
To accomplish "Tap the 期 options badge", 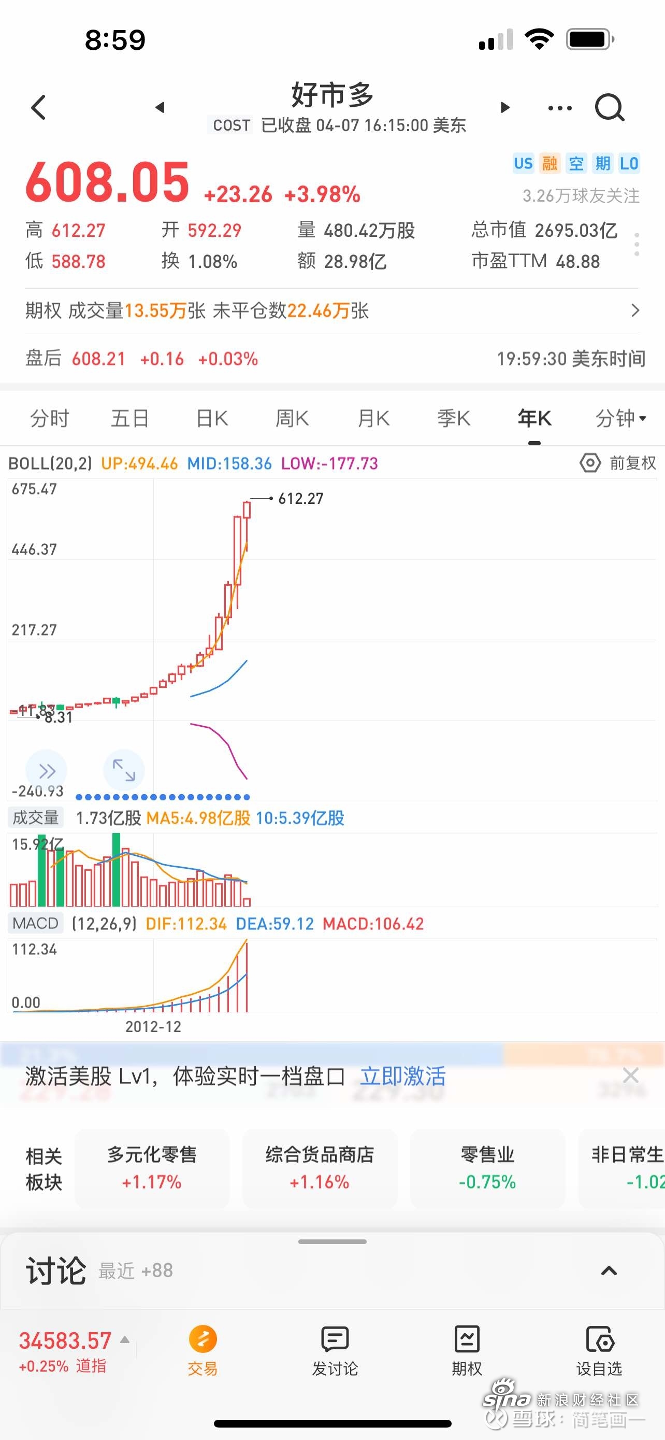I will tap(602, 163).
